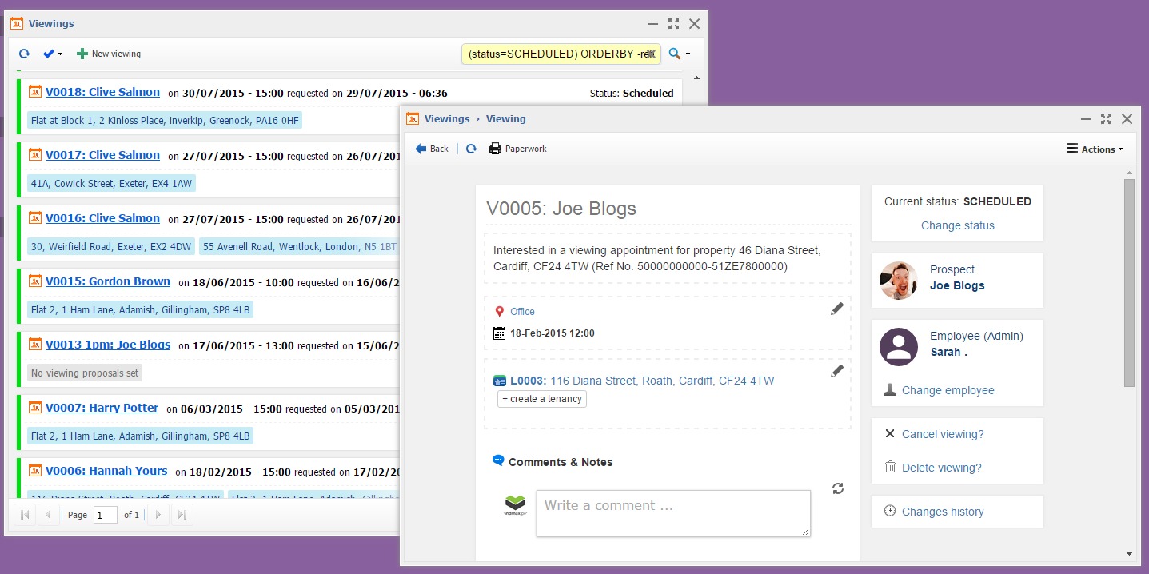Go back to the Viewings list
The height and width of the screenshot is (574, 1149).
pyautogui.click(x=432, y=149)
